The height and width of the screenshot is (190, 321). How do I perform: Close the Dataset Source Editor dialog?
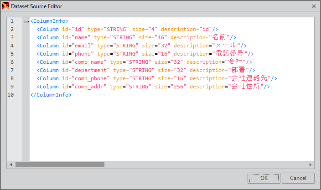(x=314, y=6)
